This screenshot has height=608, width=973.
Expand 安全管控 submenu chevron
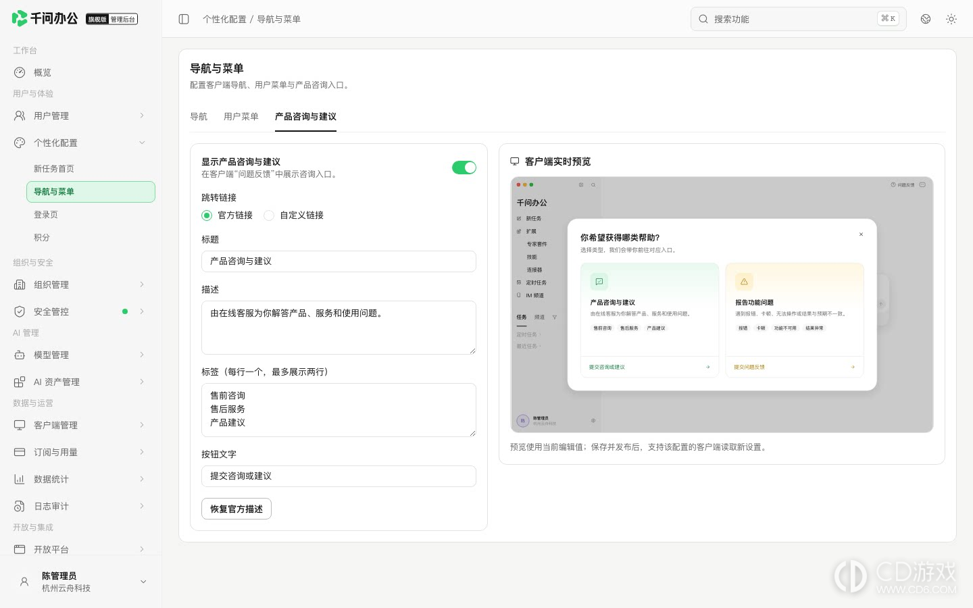tap(142, 311)
